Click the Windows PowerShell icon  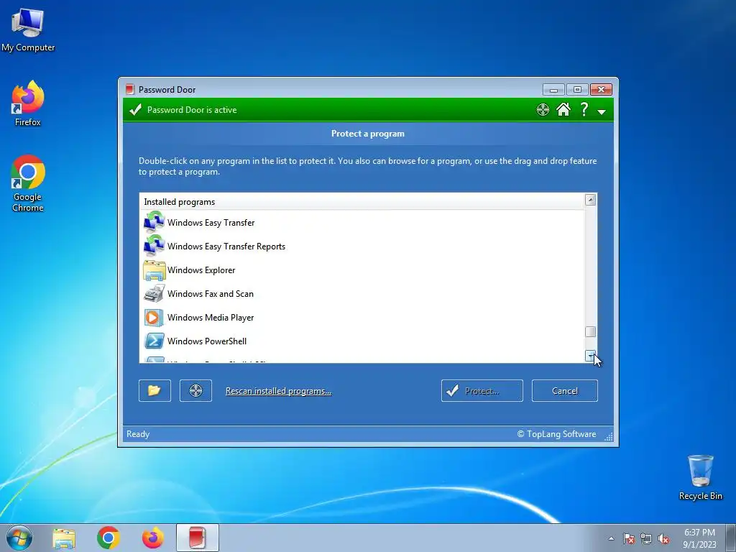[x=154, y=341]
